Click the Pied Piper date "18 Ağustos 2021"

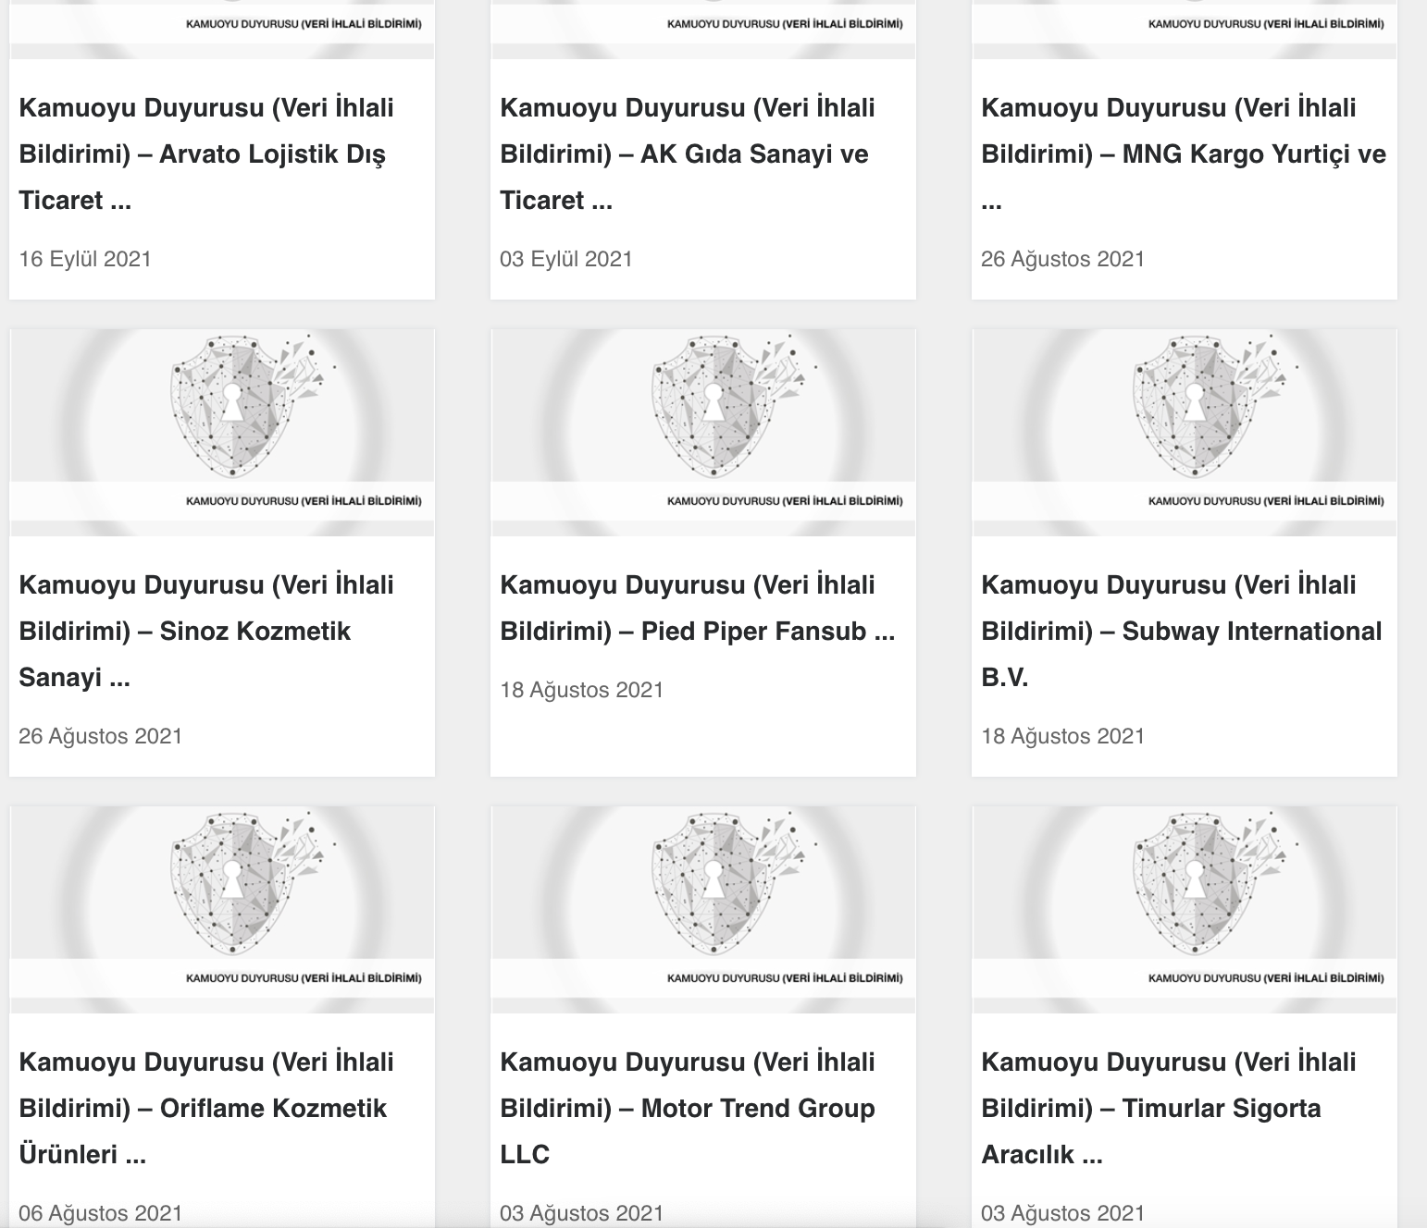(x=582, y=690)
